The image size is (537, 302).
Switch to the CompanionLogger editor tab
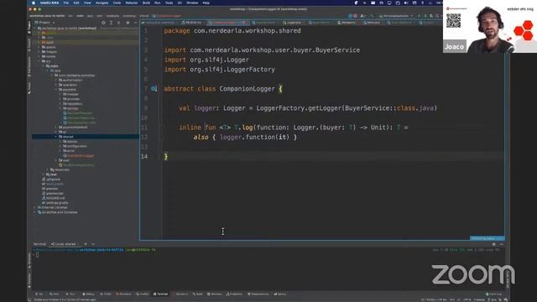[x=227, y=23]
